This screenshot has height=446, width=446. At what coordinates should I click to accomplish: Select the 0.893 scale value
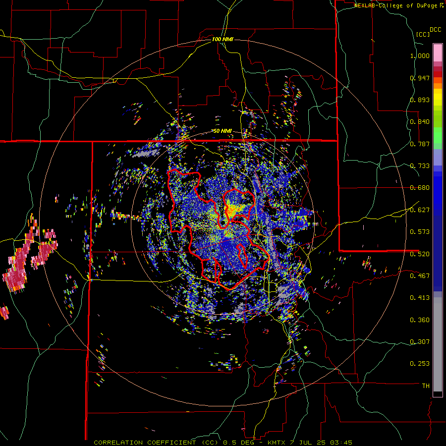420,100
